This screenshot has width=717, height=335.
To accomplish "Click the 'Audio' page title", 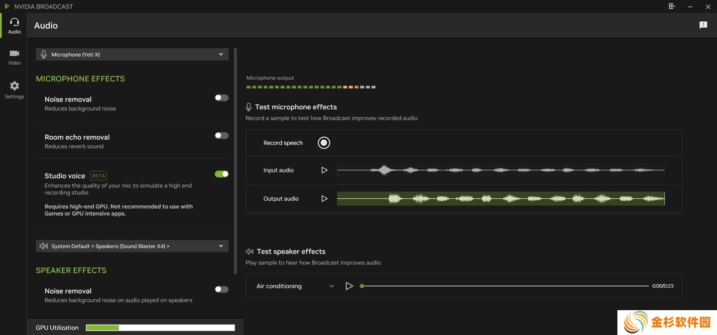I will pos(46,25).
